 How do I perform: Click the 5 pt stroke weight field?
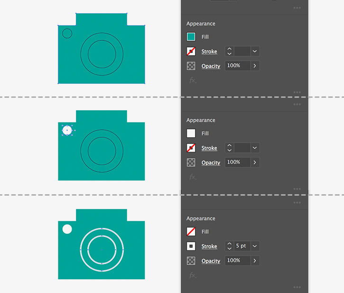242,246
